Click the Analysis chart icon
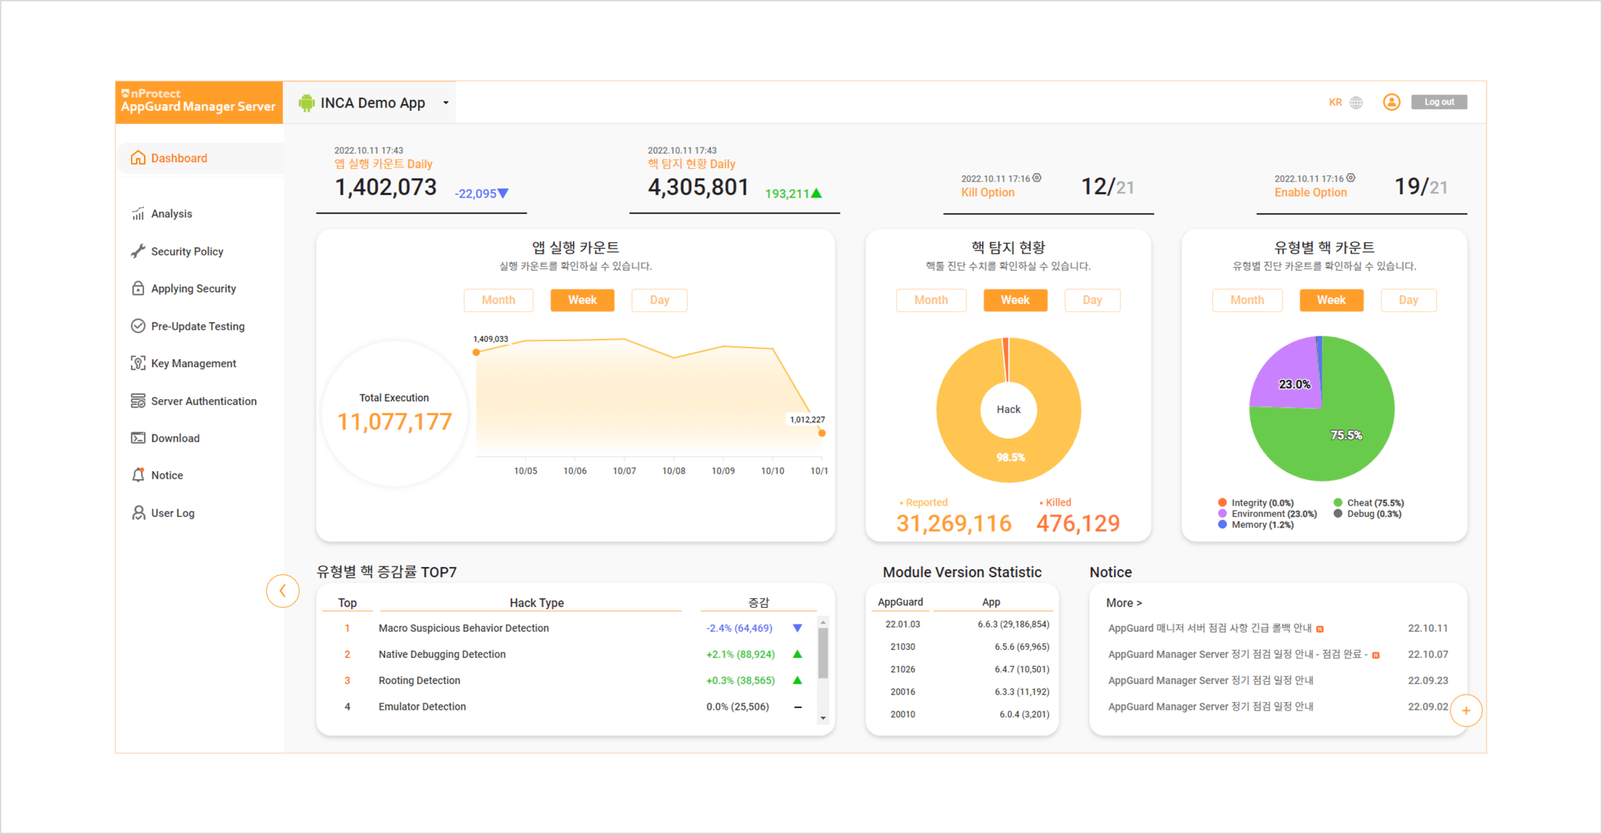1602x834 pixels. pyautogui.click(x=138, y=214)
